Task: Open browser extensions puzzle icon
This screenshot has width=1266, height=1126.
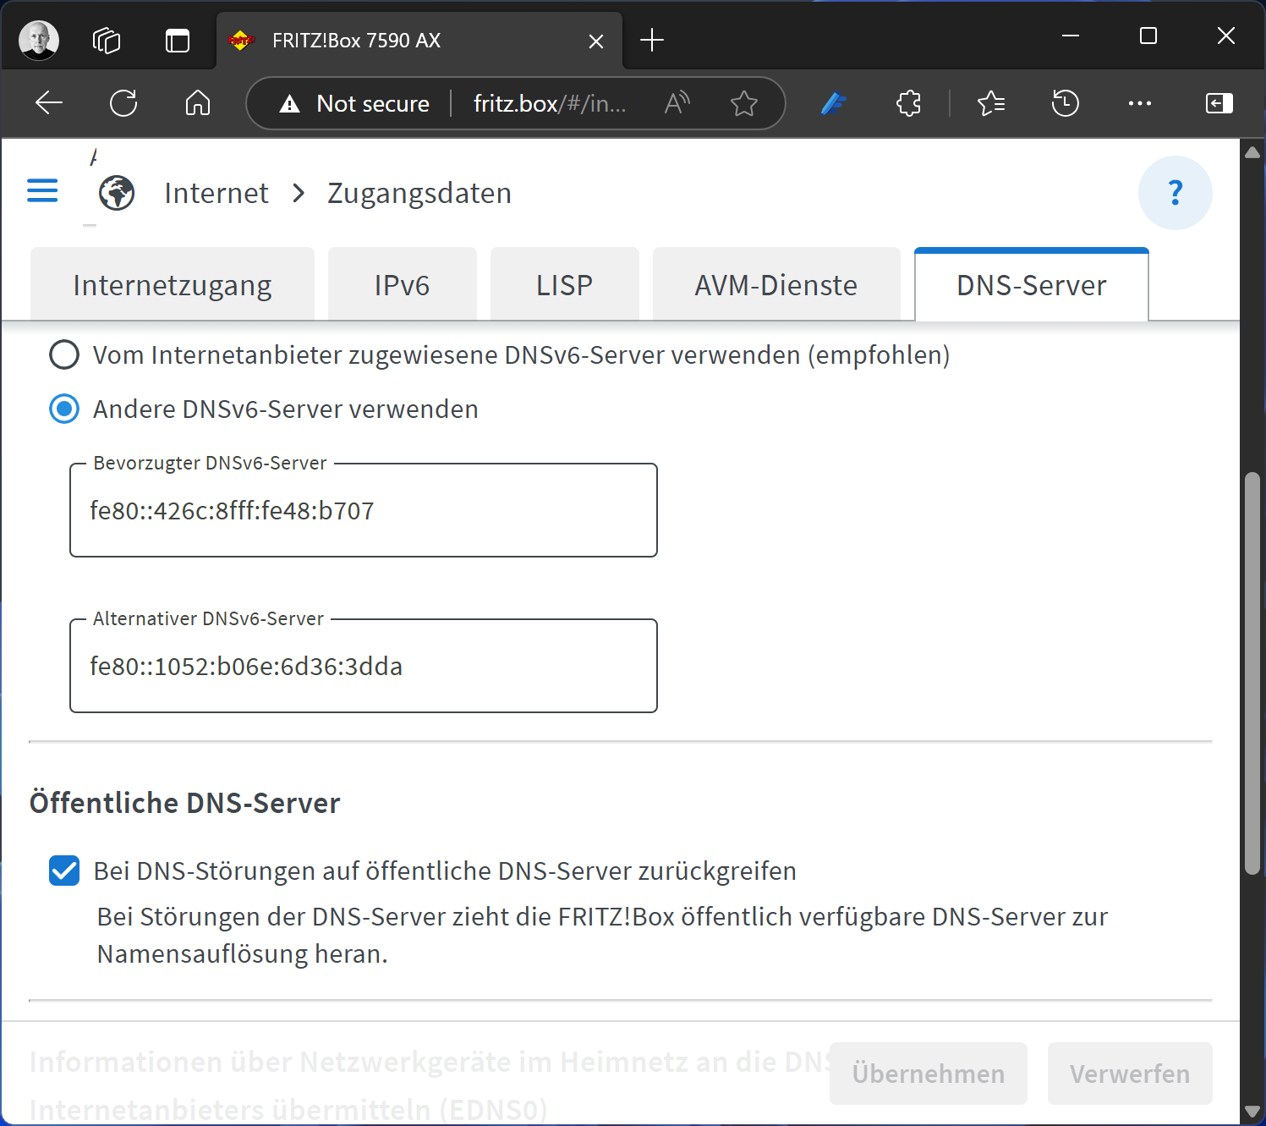Action: pos(908,103)
